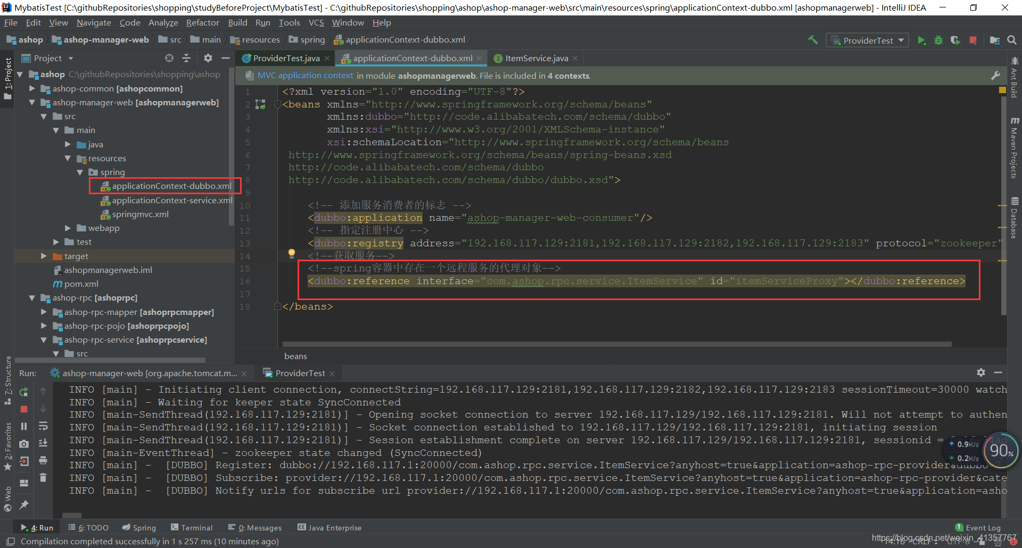1022x548 pixels.
Task: Collapse all in Project panel
Action: (x=186, y=58)
